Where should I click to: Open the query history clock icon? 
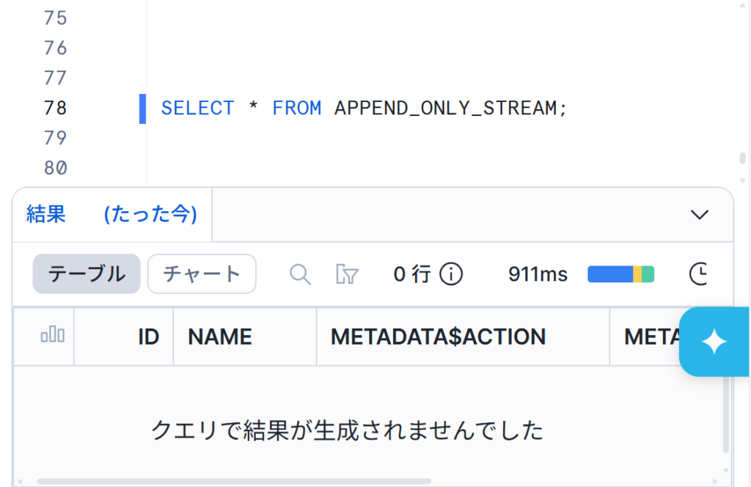click(699, 274)
